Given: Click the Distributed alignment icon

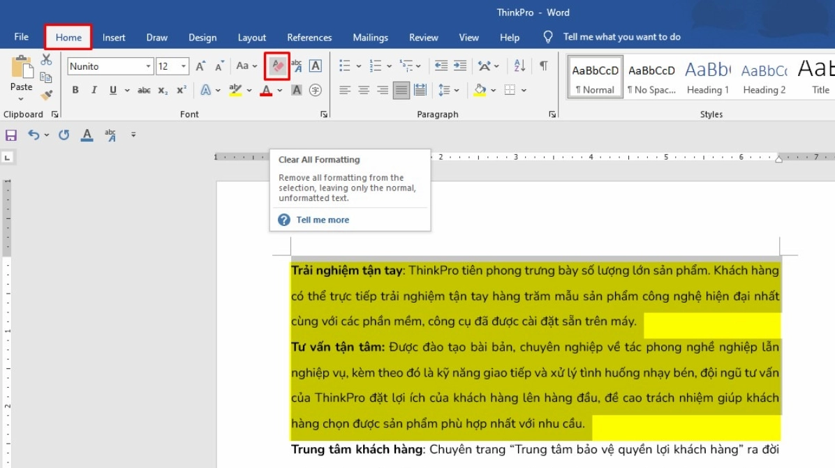Looking at the screenshot, I should pyautogui.click(x=420, y=91).
